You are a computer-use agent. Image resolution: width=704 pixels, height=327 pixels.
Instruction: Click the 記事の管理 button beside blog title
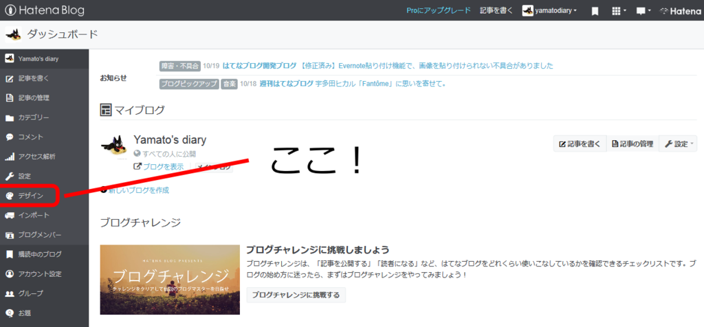pos(632,144)
